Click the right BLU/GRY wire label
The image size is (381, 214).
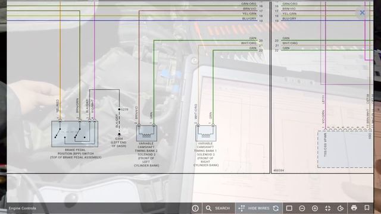coord(289,18)
